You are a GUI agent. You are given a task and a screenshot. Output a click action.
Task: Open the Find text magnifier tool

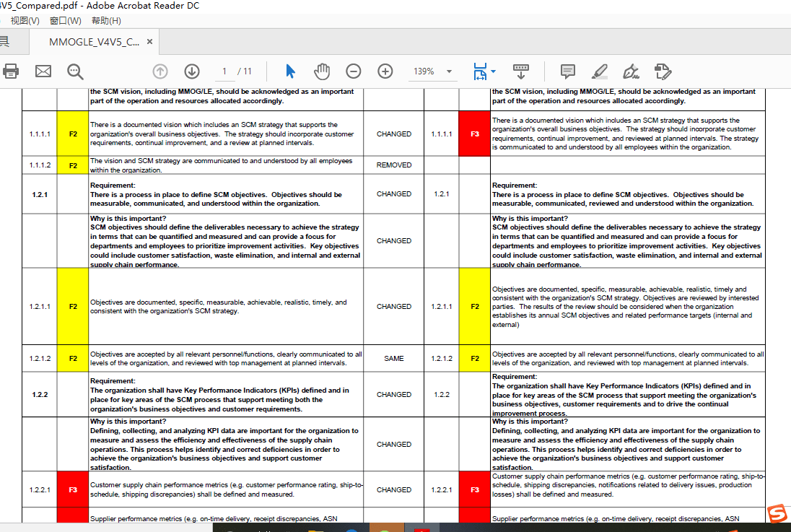pyautogui.click(x=75, y=71)
